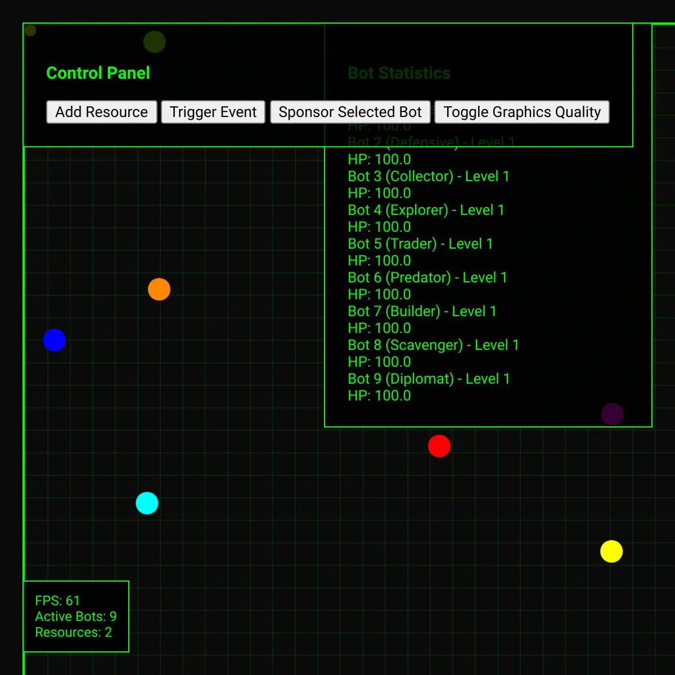The height and width of the screenshot is (675, 675).
Task: Click the Bot 3 (Collector) row
Action: (x=429, y=176)
